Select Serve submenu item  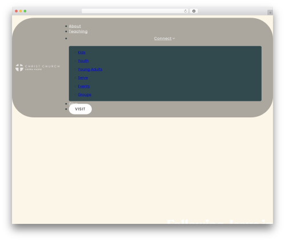click(83, 77)
